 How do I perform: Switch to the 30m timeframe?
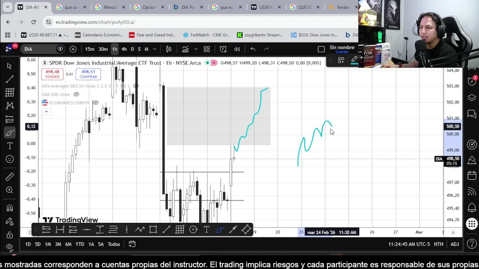(x=103, y=49)
